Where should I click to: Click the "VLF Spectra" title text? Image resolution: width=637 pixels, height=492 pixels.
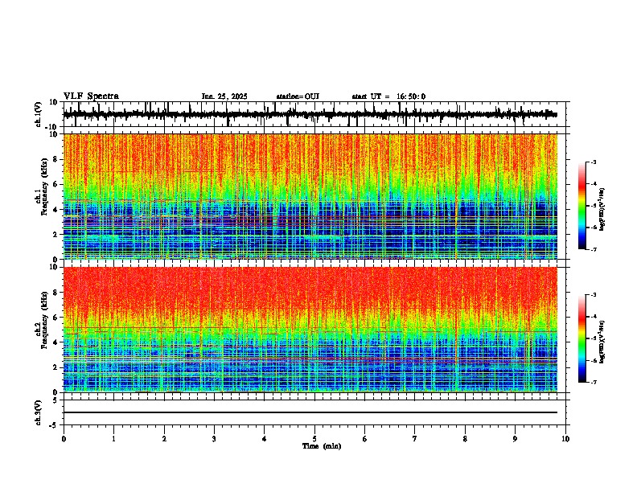tap(91, 96)
